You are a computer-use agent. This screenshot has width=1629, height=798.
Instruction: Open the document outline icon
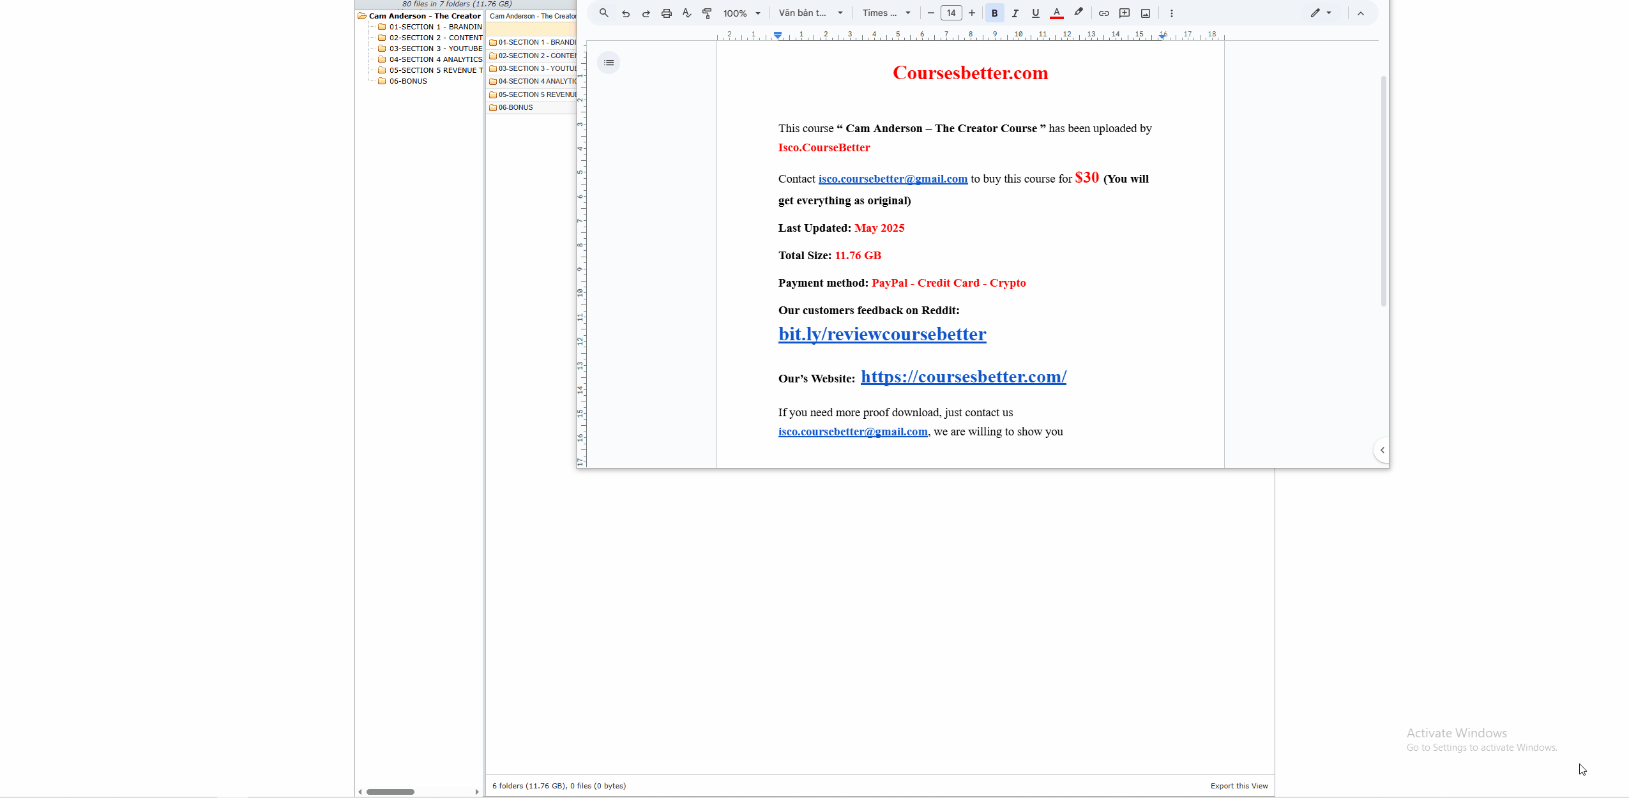pos(609,63)
